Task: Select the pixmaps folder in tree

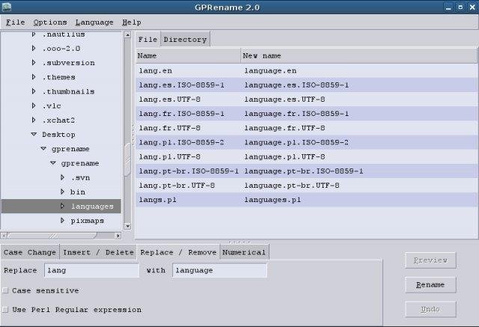Action: click(x=88, y=221)
